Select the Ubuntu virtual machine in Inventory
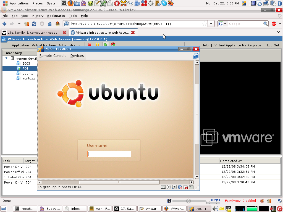This screenshot has width=283, height=212. click(x=28, y=73)
